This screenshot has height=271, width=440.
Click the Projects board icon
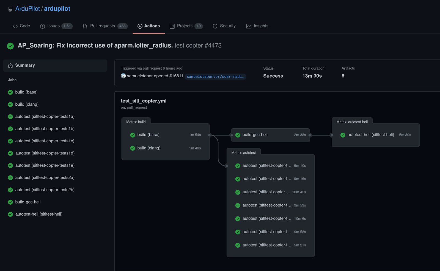(172, 26)
